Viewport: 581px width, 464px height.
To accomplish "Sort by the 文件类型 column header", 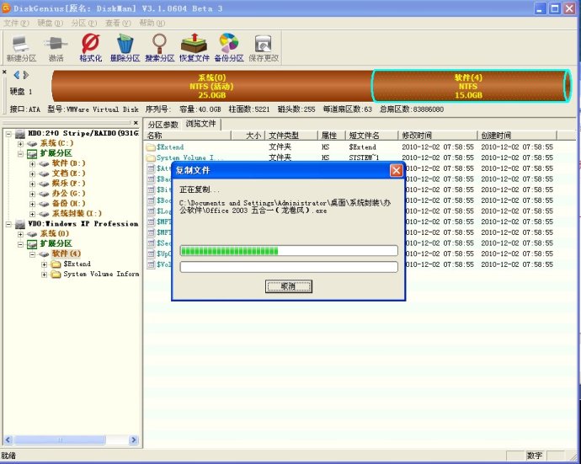I will point(291,136).
